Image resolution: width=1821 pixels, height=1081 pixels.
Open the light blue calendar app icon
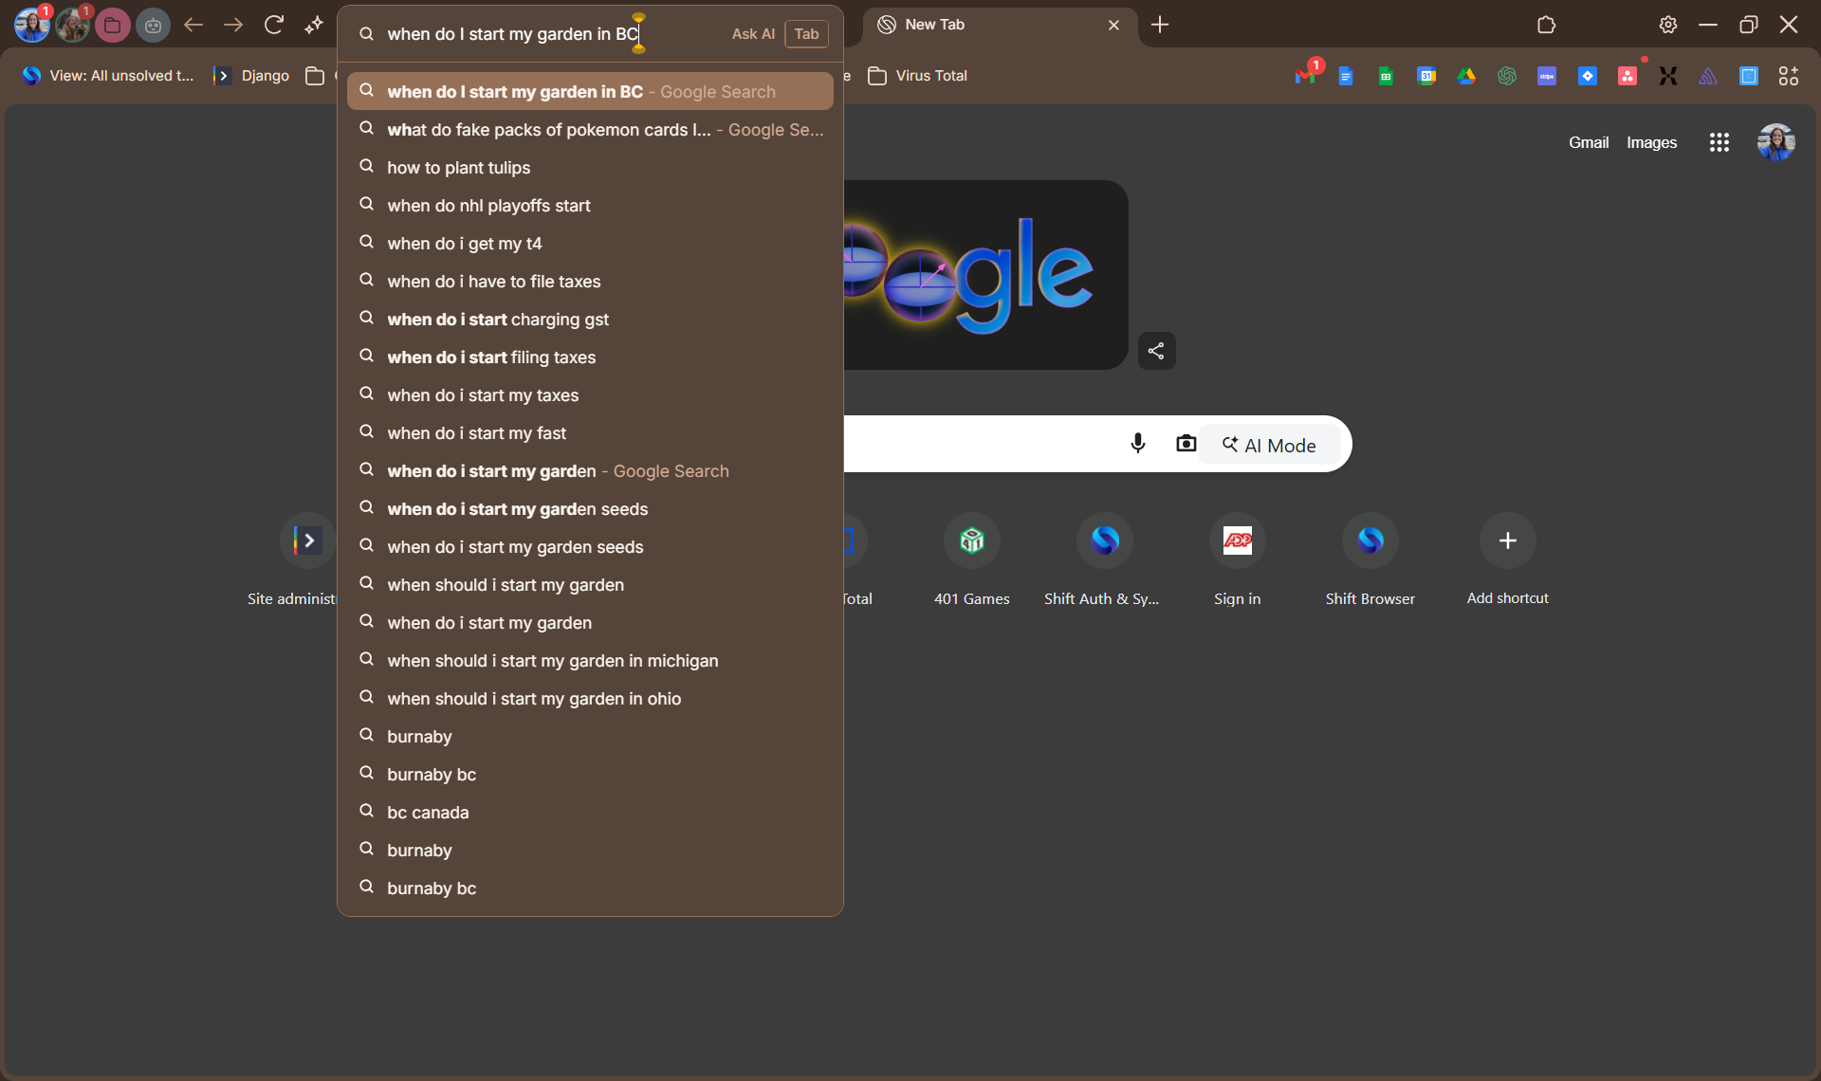click(x=1749, y=76)
